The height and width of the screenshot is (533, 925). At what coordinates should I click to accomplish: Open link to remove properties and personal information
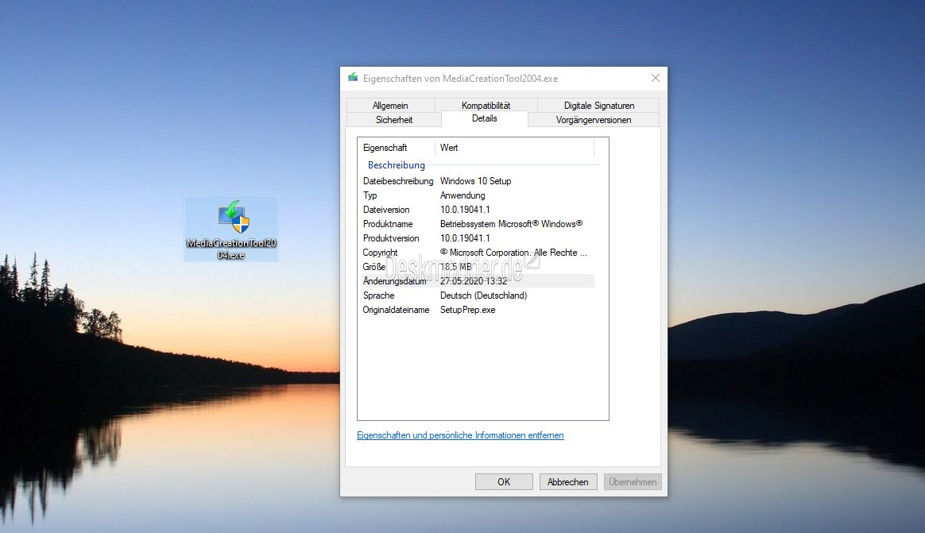click(x=460, y=435)
